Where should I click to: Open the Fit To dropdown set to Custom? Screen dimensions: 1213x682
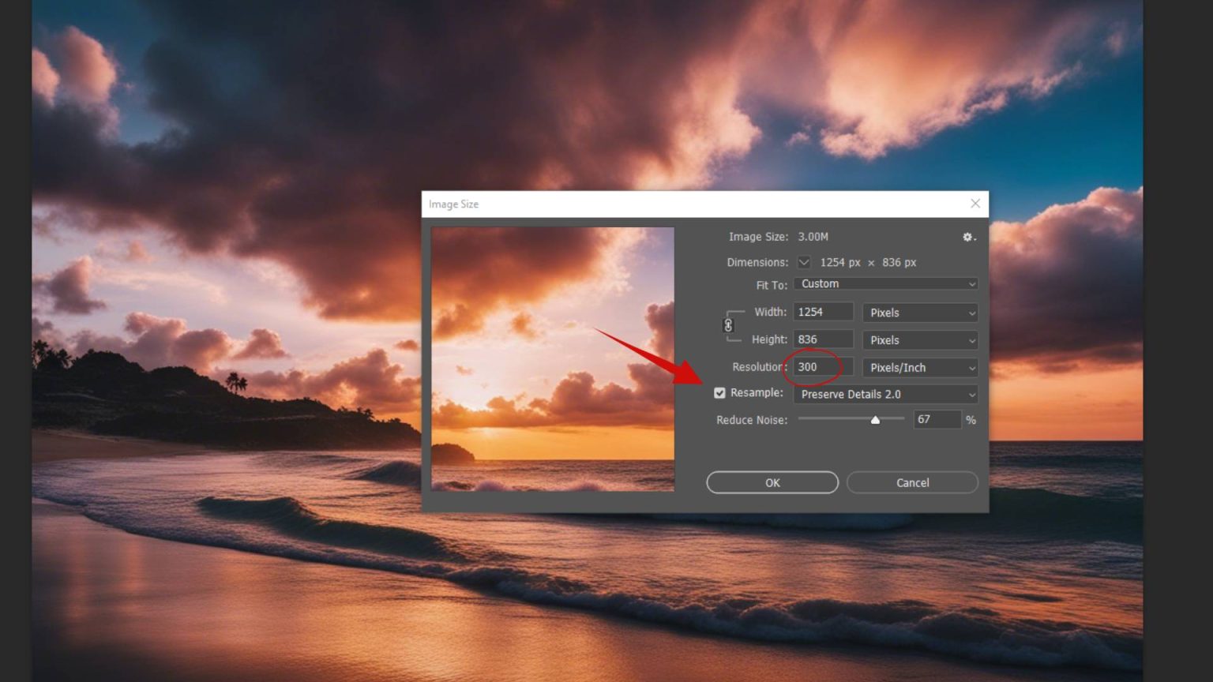886,283
